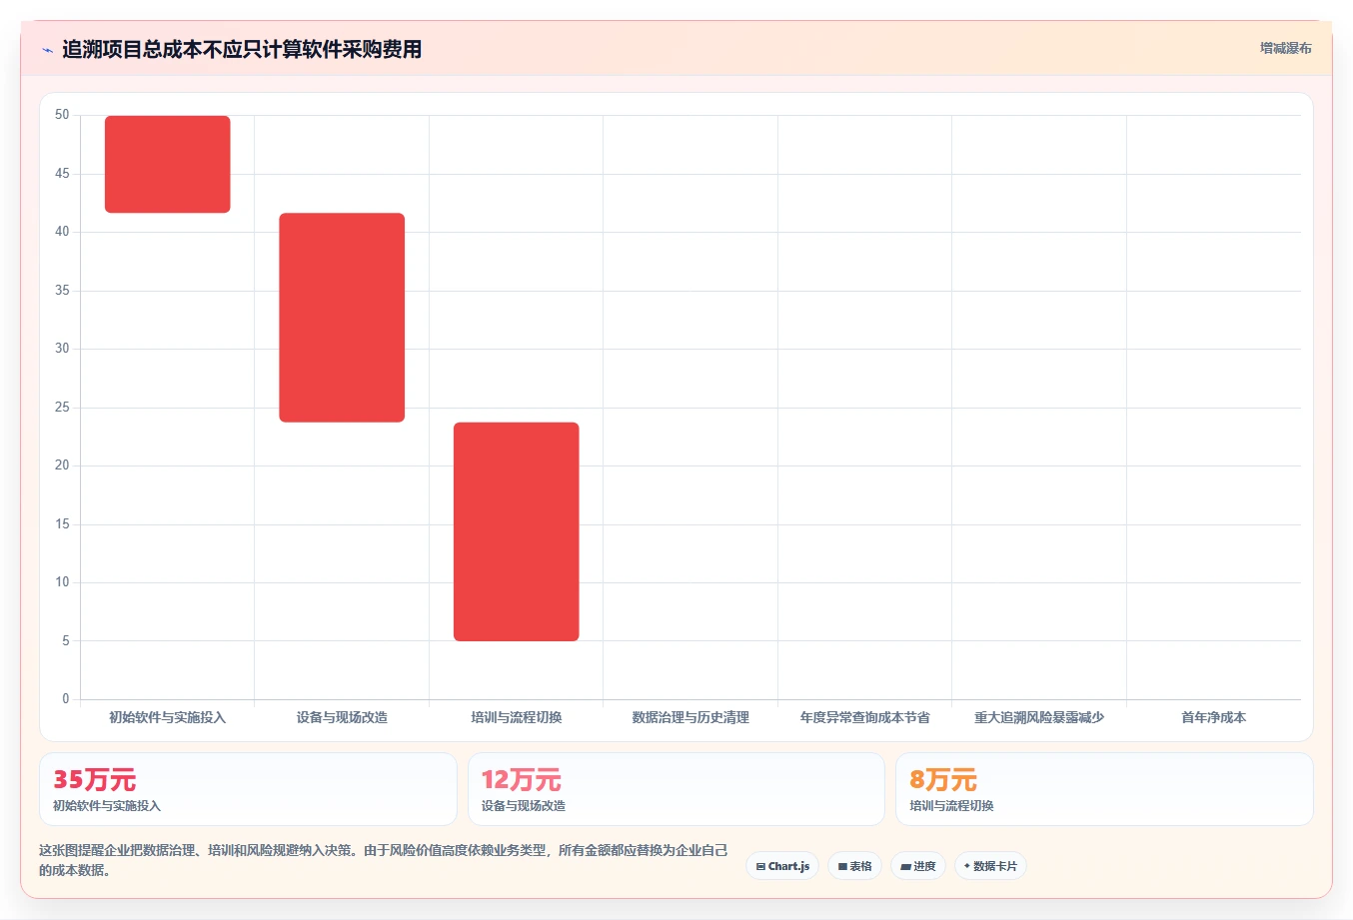Click x-axis label 培训与流程切换

point(517,717)
